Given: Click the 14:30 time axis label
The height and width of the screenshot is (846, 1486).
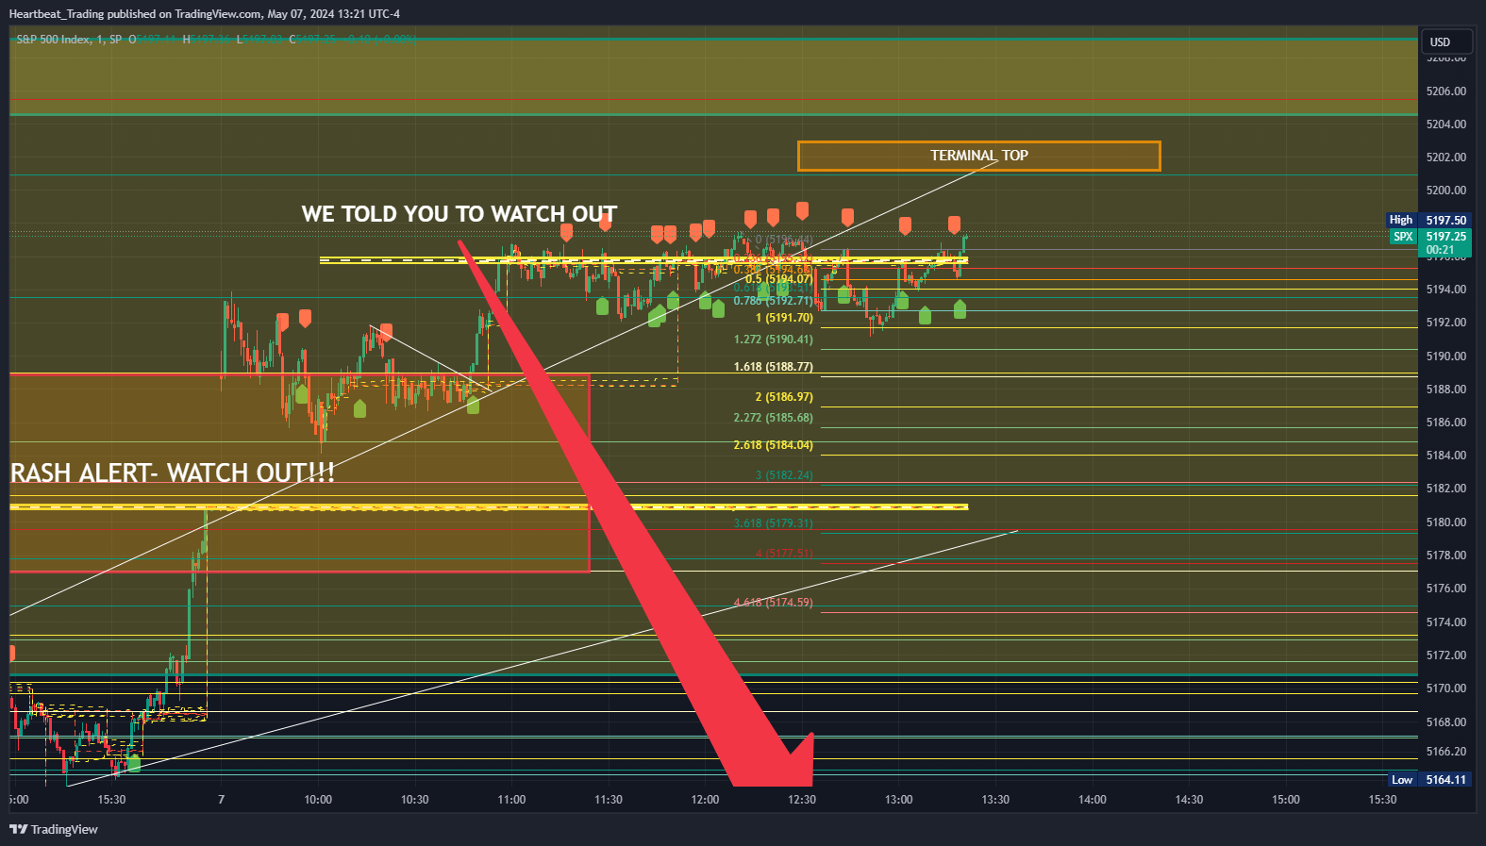Looking at the screenshot, I should (1189, 800).
